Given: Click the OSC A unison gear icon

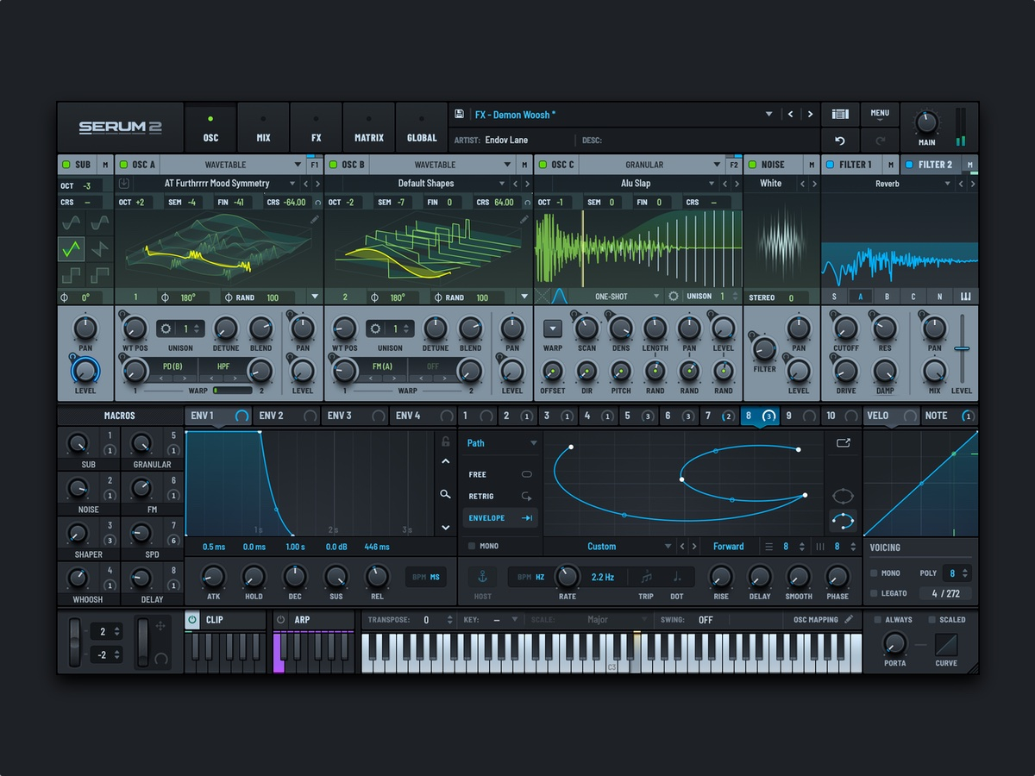Looking at the screenshot, I should click(x=167, y=329).
